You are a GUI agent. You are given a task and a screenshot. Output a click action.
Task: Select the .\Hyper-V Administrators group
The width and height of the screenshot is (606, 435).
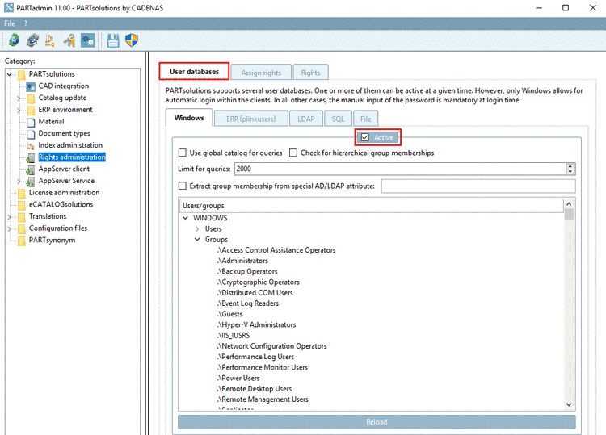[x=256, y=325]
